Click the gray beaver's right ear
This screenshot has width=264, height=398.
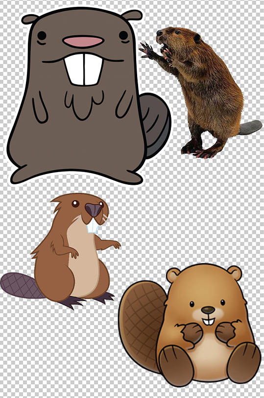coord(132,15)
